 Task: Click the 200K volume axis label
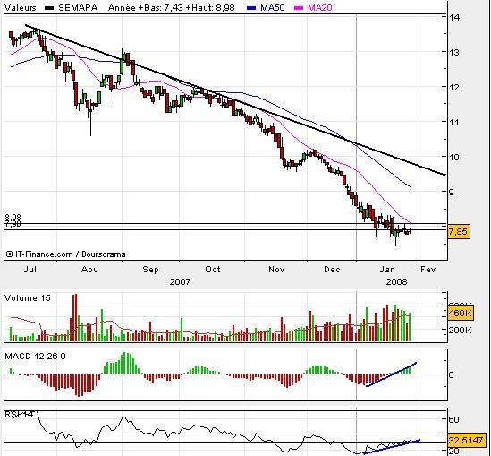pyautogui.click(x=460, y=330)
